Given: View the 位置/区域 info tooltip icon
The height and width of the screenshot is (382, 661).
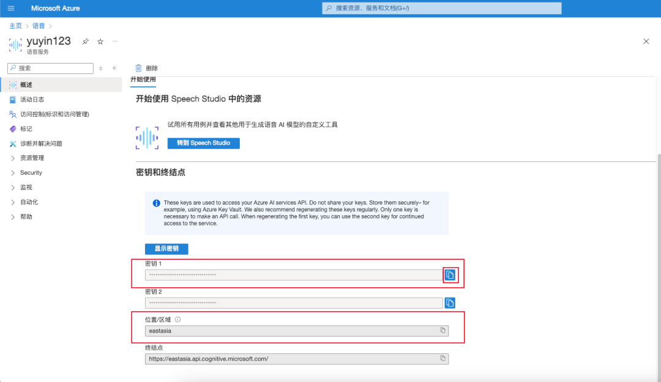Looking at the screenshot, I should pos(177,318).
